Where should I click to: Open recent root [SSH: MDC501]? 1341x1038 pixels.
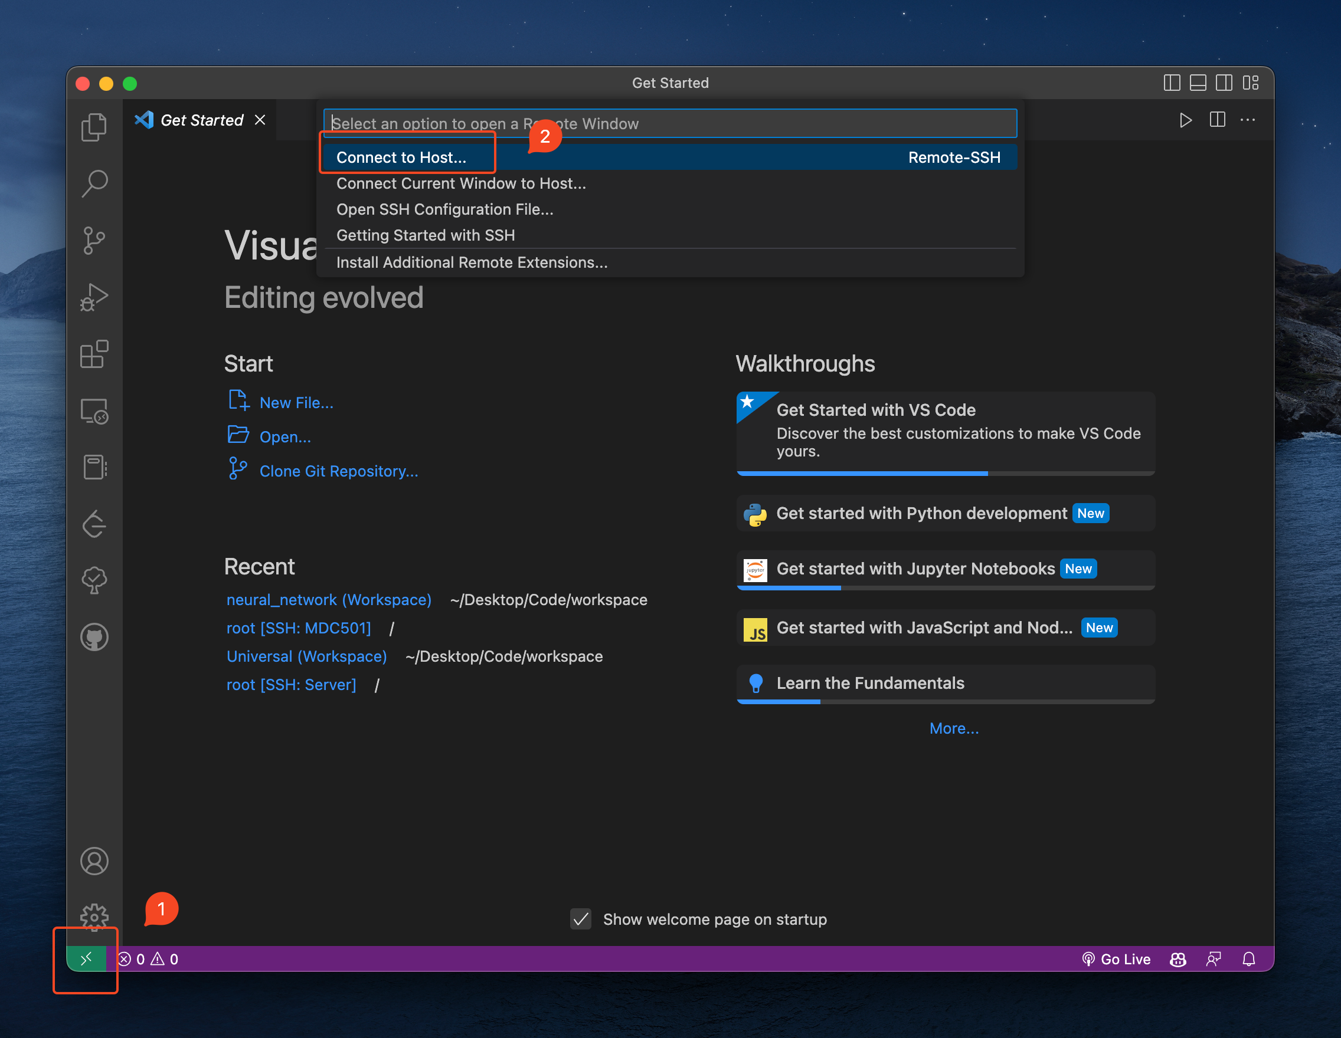pos(299,628)
